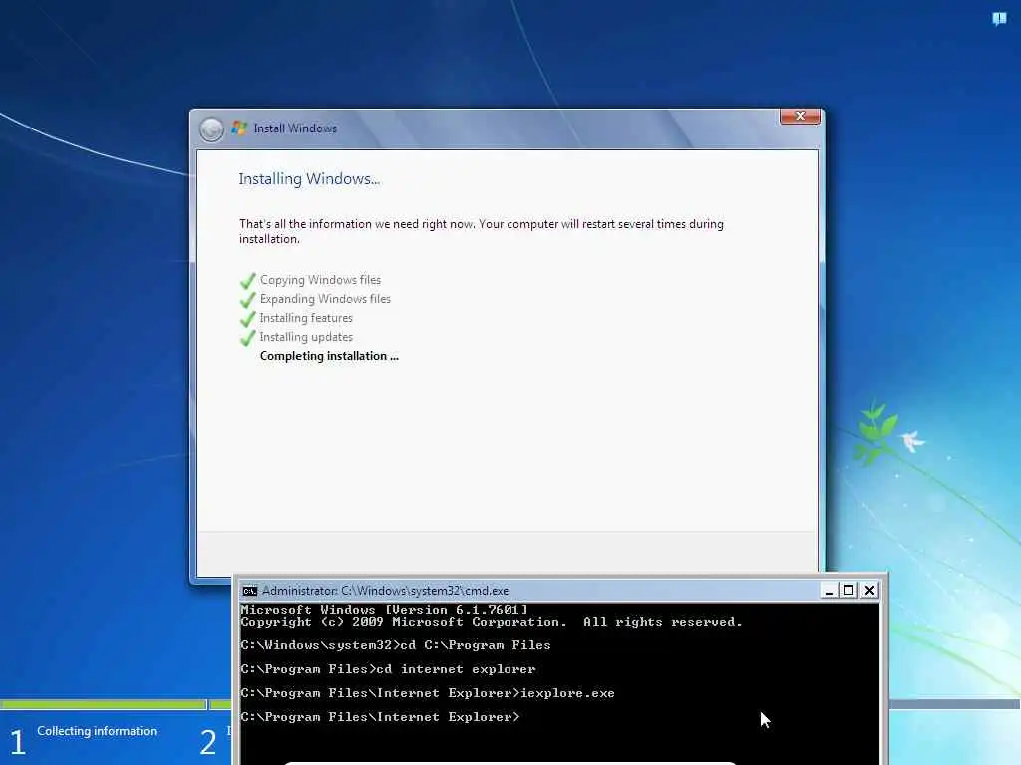
Task: Minimize the Administrator cmd.exe window
Action: 829,590
